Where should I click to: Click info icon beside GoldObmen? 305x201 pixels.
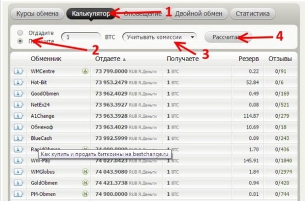(x=18, y=183)
